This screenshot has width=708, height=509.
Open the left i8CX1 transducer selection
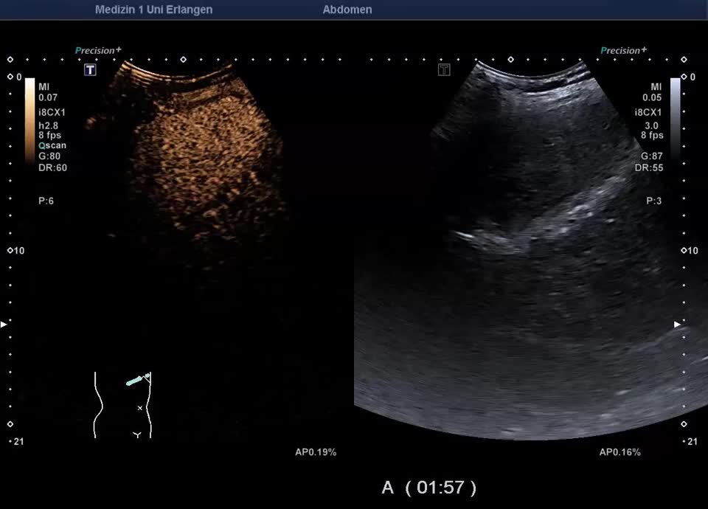coord(52,113)
